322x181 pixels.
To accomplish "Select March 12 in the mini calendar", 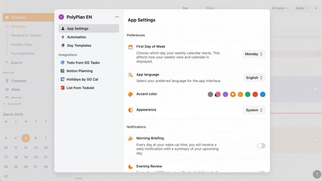I will [26, 148].
